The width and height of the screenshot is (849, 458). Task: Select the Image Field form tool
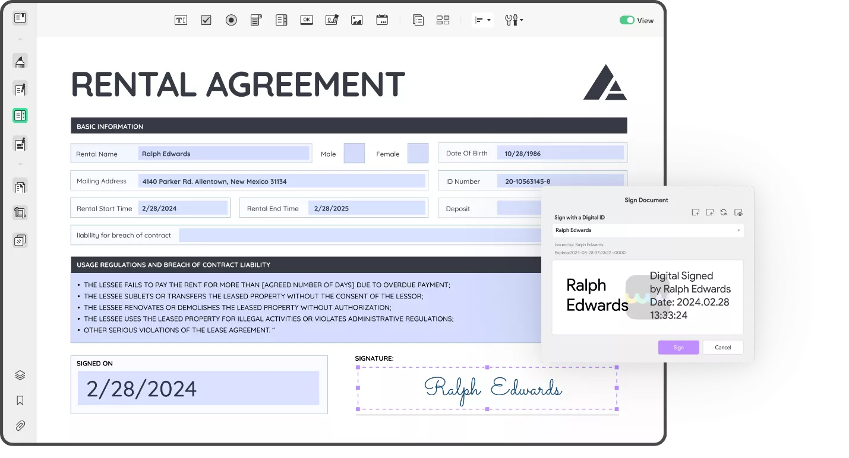356,20
